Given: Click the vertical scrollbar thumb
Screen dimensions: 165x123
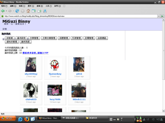Looking at the screenshot, I should (163, 50).
